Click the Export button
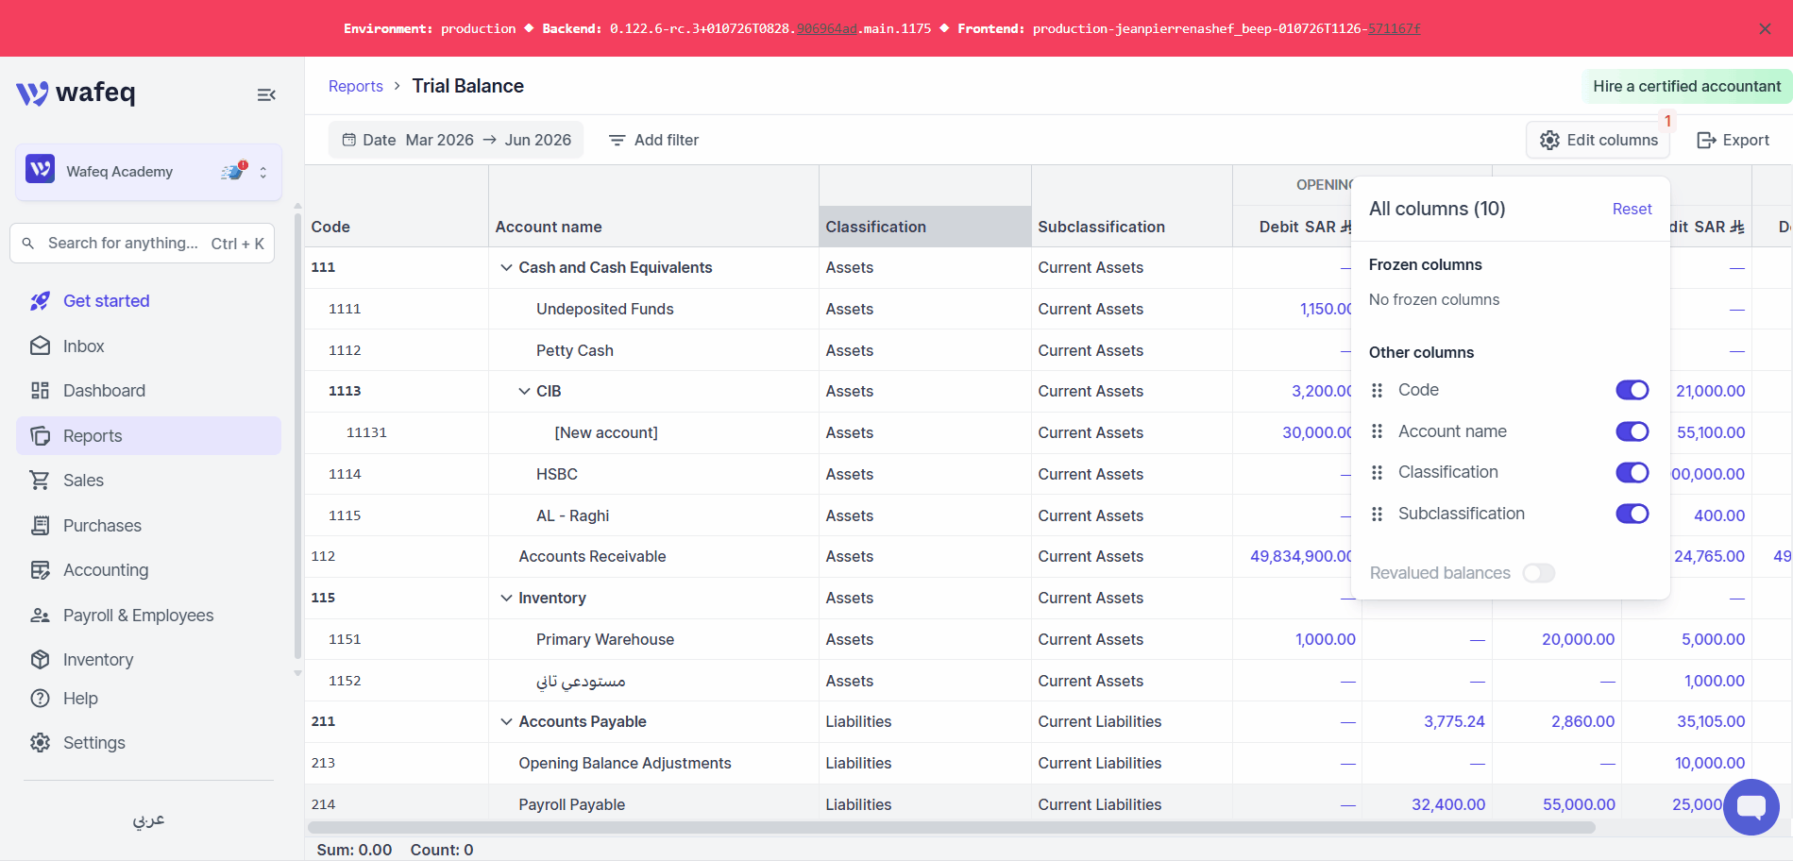The image size is (1793, 861). [1733, 140]
